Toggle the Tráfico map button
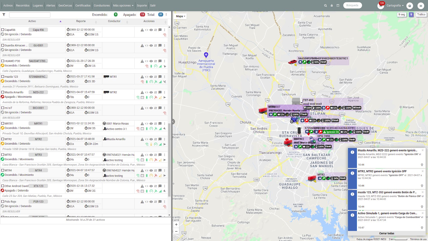This screenshot has height=241, width=428. (421, 15)
